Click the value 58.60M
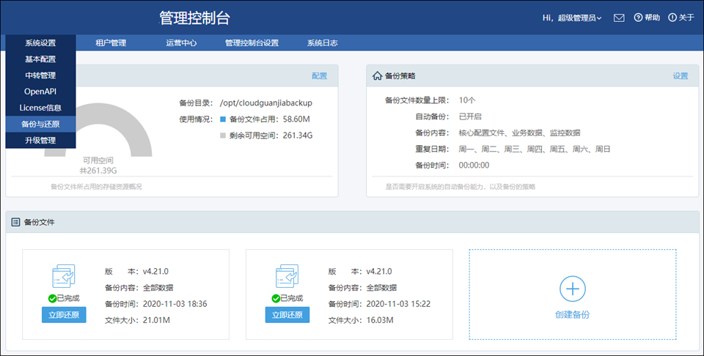This screenshot has width=704, height=356. pyautogui.click(x=296, y=119)
